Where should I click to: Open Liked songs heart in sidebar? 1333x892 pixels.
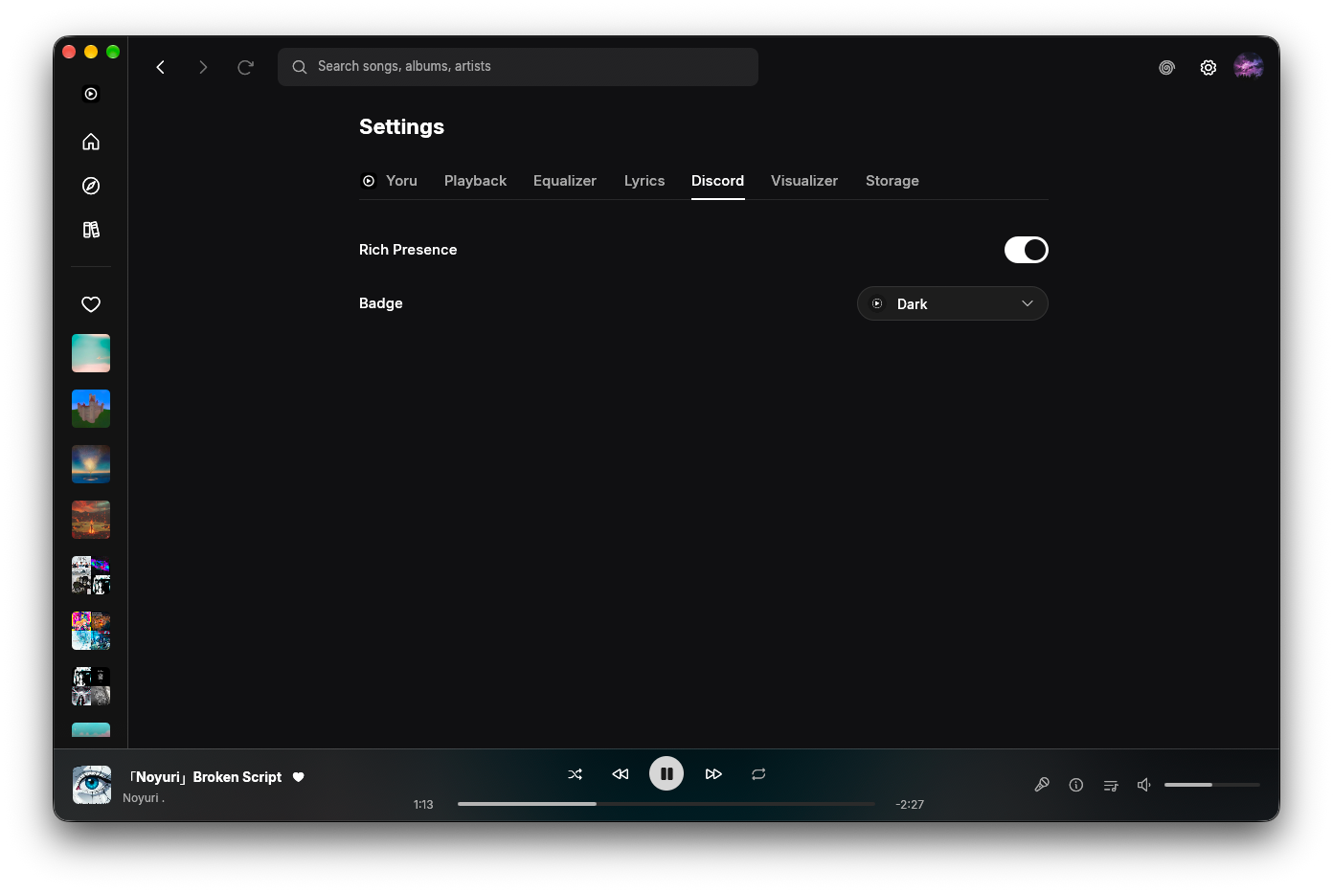[x=91, y=304]
